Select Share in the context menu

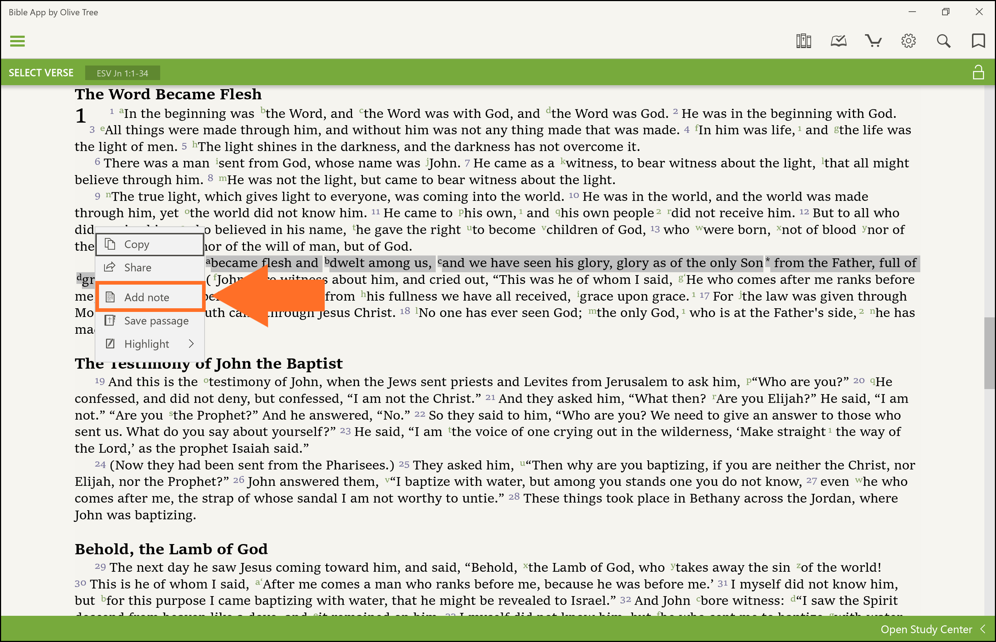pos(149,267)
